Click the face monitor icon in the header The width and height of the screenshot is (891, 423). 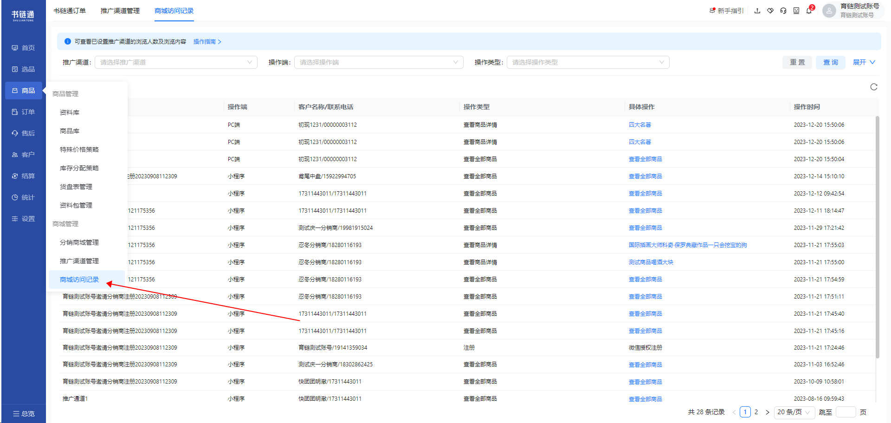tap(796, 11)
